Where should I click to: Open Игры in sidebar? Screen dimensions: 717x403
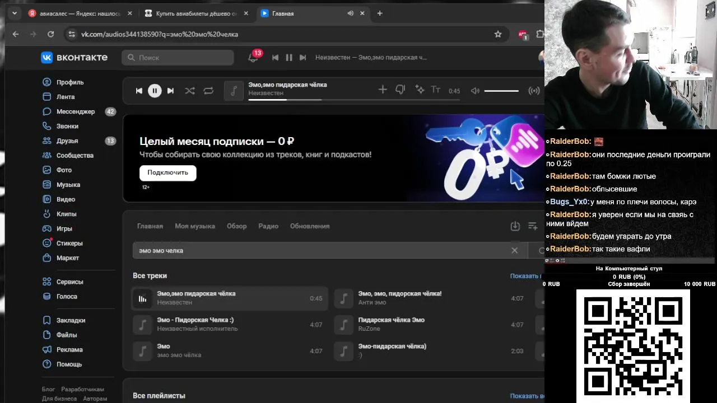(x=64, y=228)
